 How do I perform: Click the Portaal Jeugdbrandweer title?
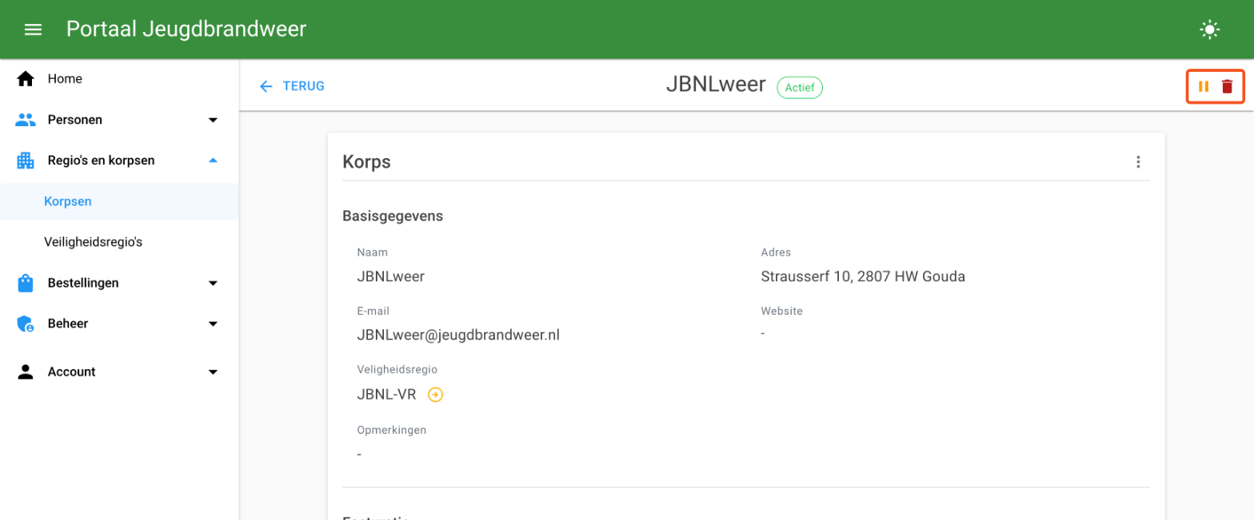click(x=186, y=30)
